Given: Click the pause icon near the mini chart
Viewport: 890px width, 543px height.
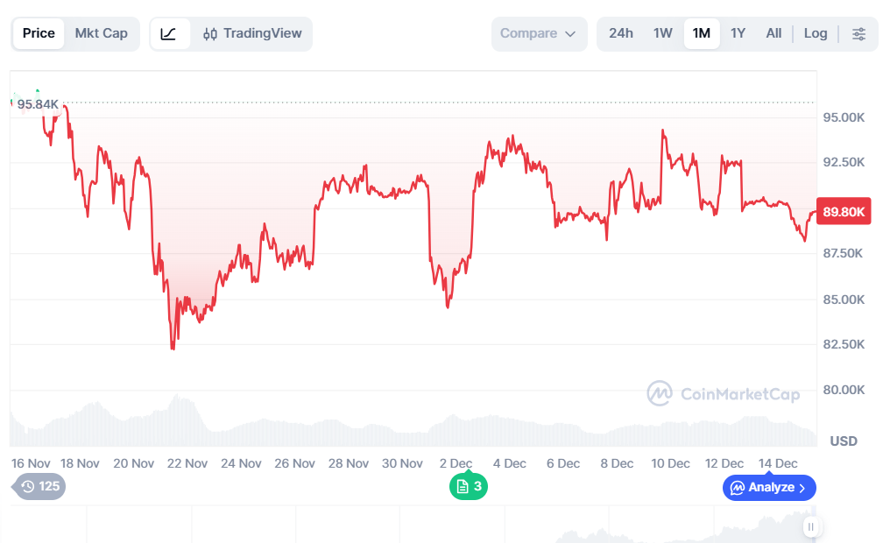Looking at the screenshot, I should (x=811, y=527).
